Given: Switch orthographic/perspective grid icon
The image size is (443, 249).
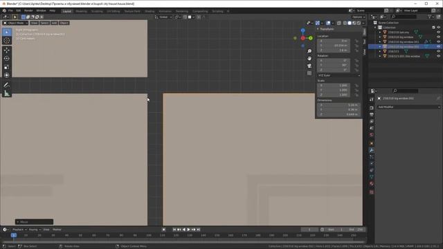Looking at the screenshot, I should pyautogui.click(x=309, y=73).
